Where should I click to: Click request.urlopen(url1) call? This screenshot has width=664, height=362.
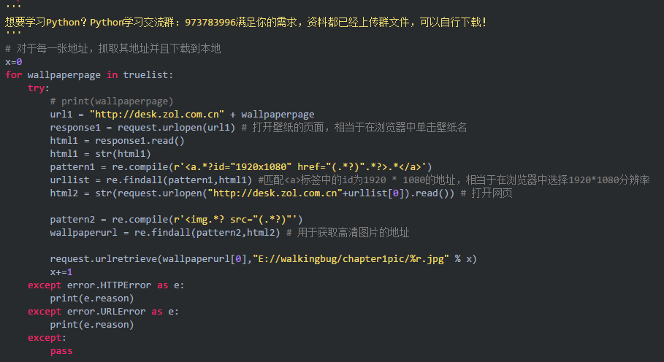tap(176, 127)
